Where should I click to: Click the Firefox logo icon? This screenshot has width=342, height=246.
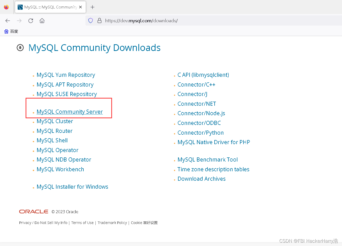tap(6, 7)
